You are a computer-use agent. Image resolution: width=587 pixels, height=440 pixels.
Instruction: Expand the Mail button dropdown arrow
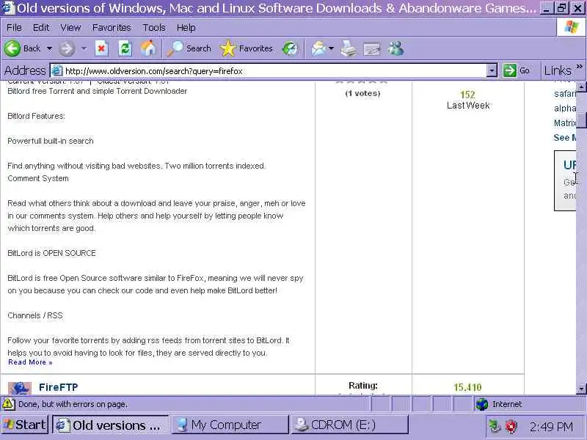pos(331,48)
